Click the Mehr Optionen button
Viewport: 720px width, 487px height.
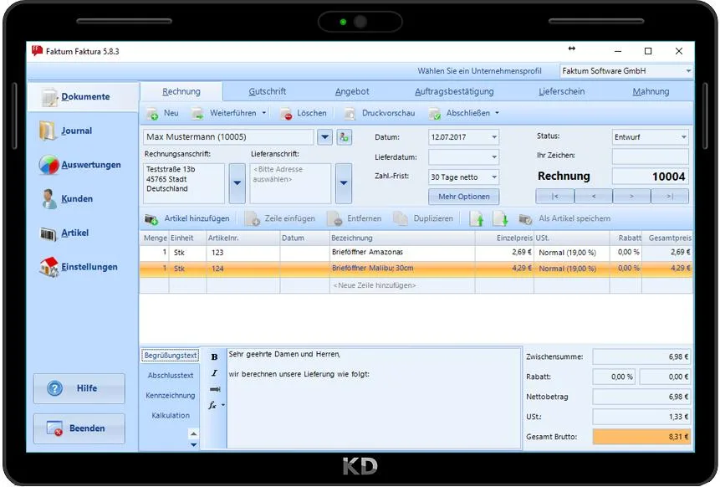(464, 197)
